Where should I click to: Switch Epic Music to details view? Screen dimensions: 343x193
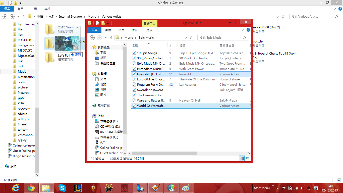[242, 158]
